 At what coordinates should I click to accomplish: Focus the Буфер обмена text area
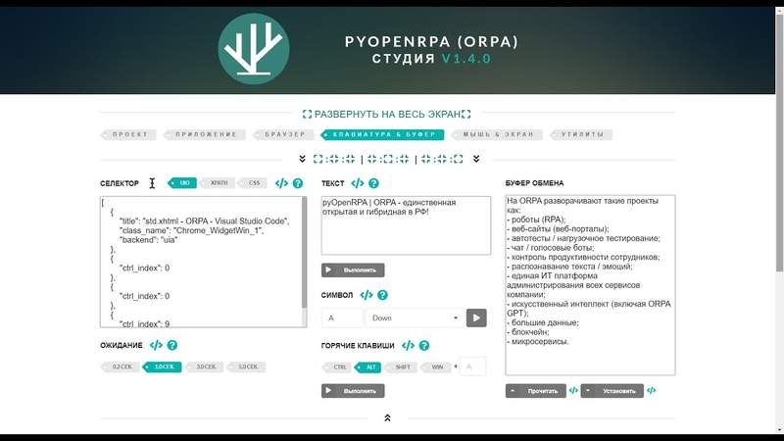(590, 285)
